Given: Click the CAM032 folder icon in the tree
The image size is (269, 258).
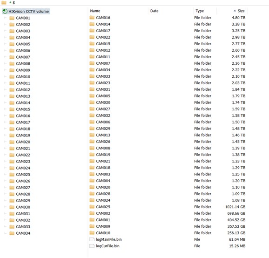Looking at the screenshot, I should tap(12, 220).
